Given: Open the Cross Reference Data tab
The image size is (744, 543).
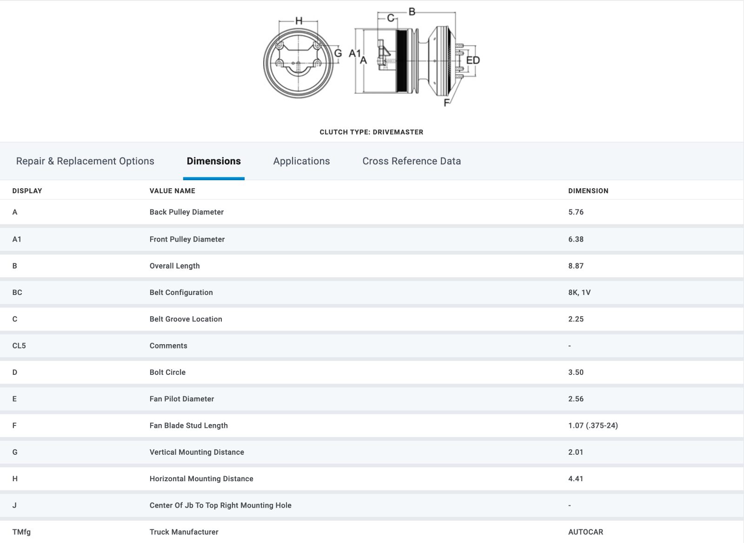Looking at the screenshot, I should [x=412, y=161].
